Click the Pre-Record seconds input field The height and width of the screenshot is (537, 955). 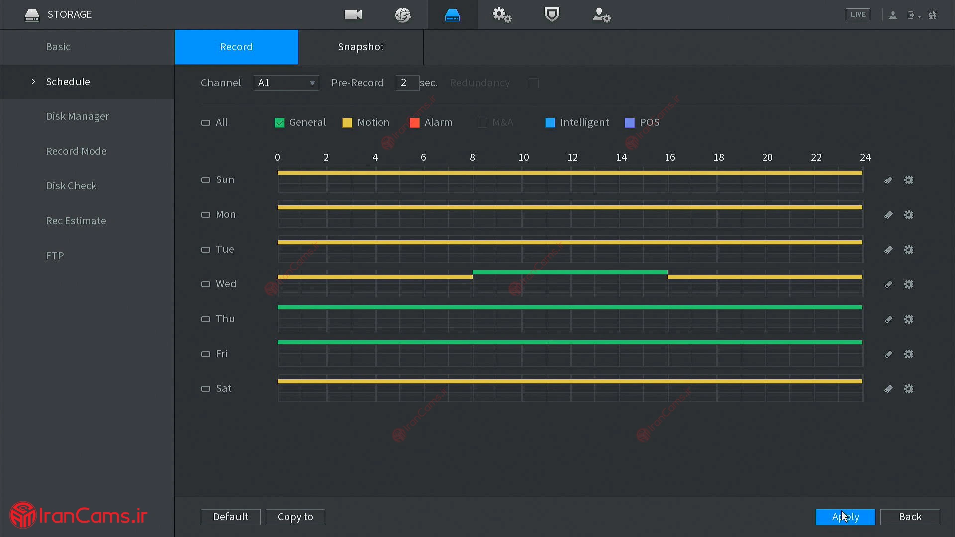[407, 83]
